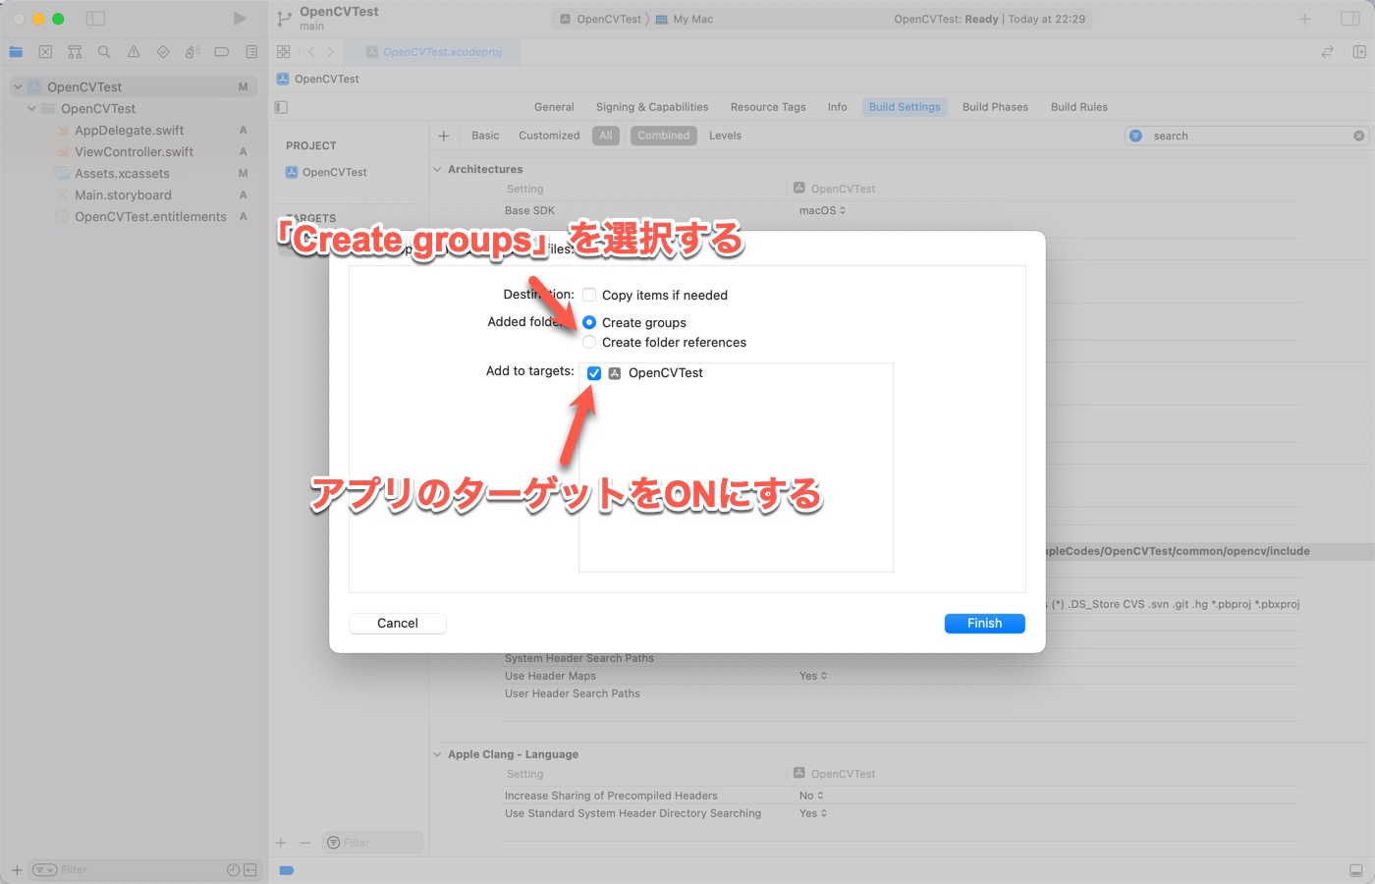Select the Combined view toggle
1375x884 pixels.
tap(664, 136)
